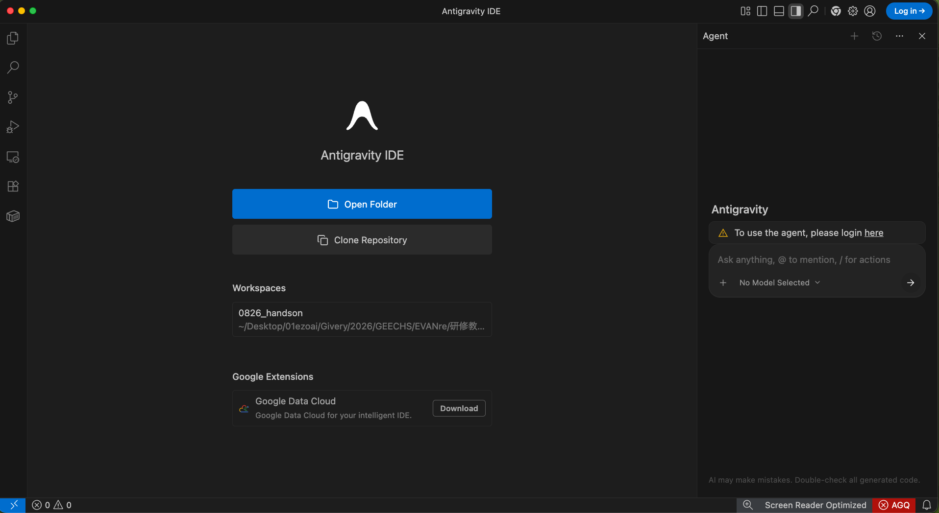This screenshot has width=939, height=513.
Task: Click the Log in button
Action: click(x=909, y=11)
